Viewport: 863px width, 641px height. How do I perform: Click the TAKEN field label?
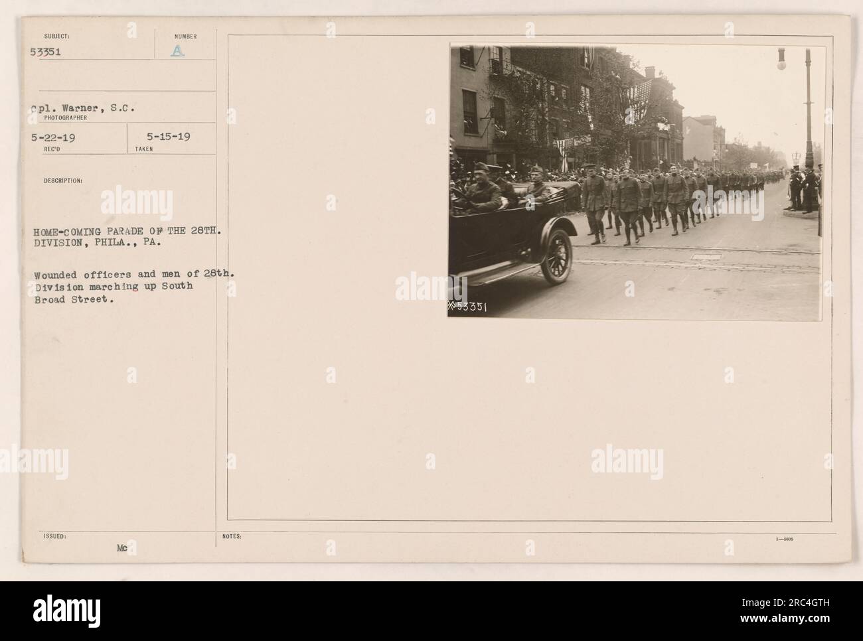[143, 149]
